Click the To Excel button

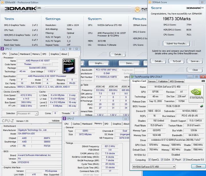coord(177,61)
